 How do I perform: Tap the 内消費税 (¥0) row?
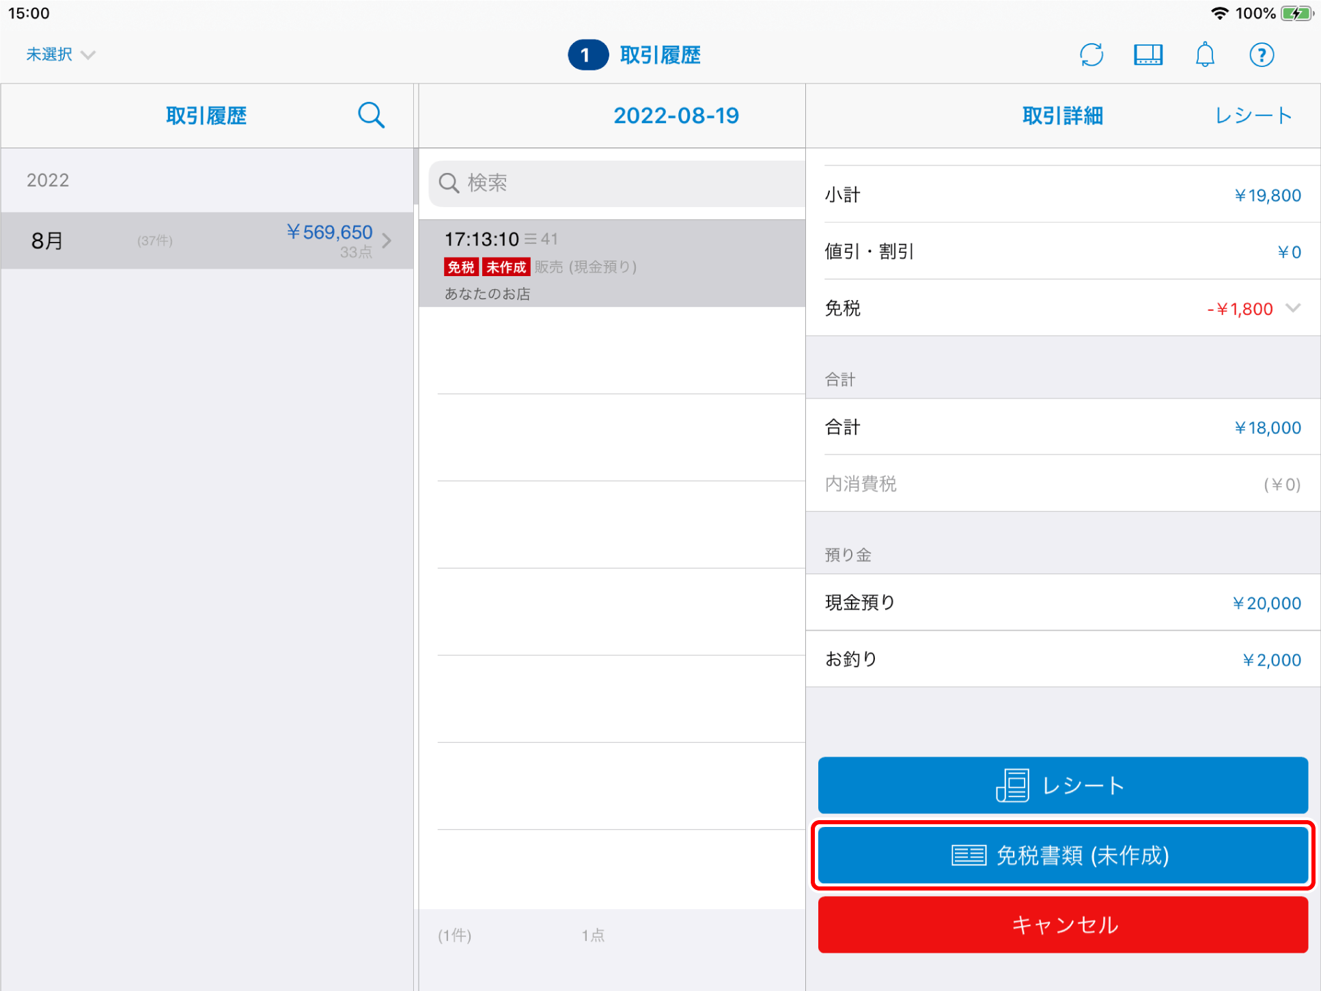(x=1063, y=484)
